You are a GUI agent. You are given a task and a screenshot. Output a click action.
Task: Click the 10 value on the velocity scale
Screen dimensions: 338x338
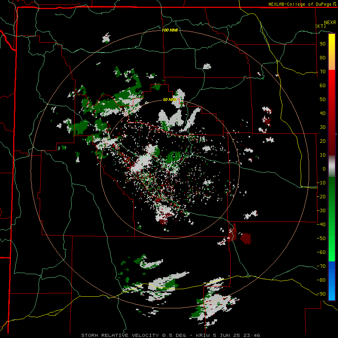tap(323, 155)
